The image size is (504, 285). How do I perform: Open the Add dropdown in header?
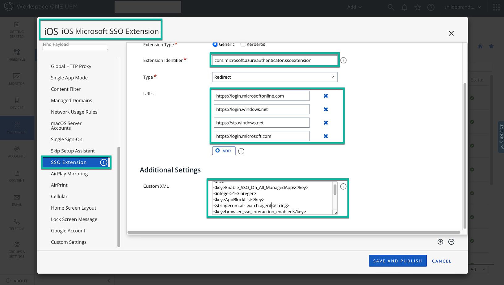(x=354, y=7)
